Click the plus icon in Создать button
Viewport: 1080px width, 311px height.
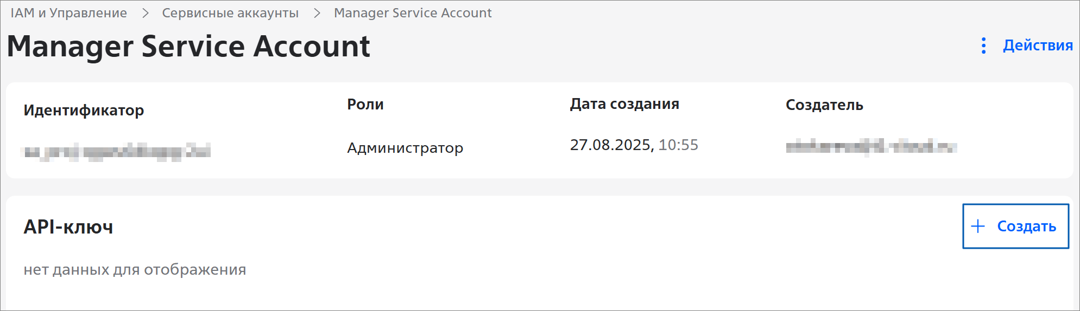point(978,226)
